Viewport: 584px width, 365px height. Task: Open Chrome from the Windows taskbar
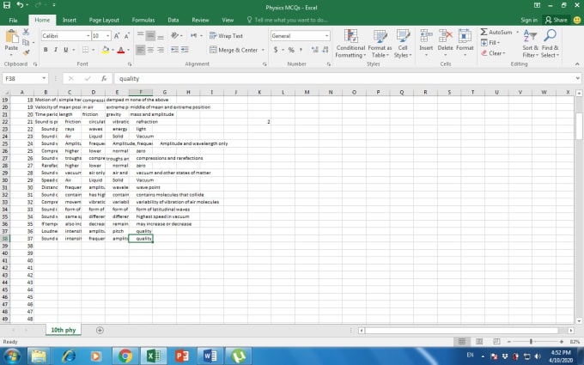(125, 356)
